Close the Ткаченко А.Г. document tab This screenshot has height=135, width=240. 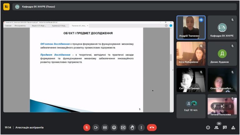87,26
